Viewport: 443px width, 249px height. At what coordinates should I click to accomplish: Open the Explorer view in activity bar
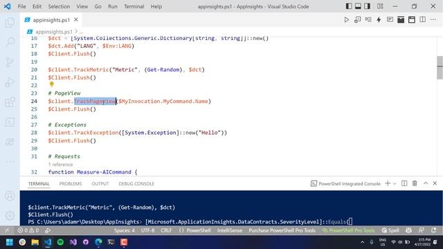10,22
